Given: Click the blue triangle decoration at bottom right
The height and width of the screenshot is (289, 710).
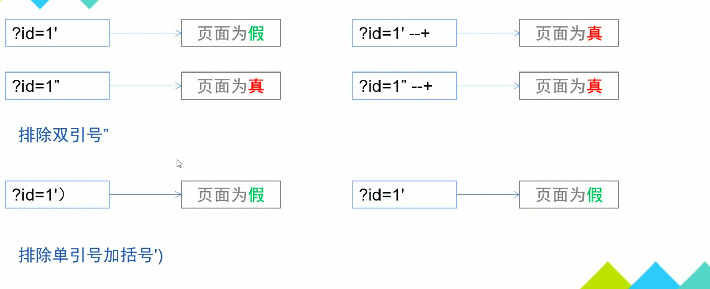Looking at the screenshot, I should click(655, 277).
